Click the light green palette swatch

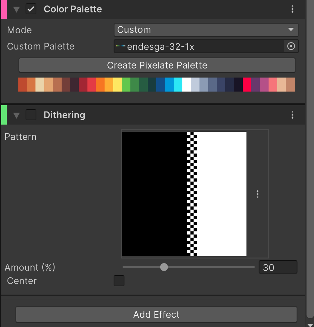[126, 84]
